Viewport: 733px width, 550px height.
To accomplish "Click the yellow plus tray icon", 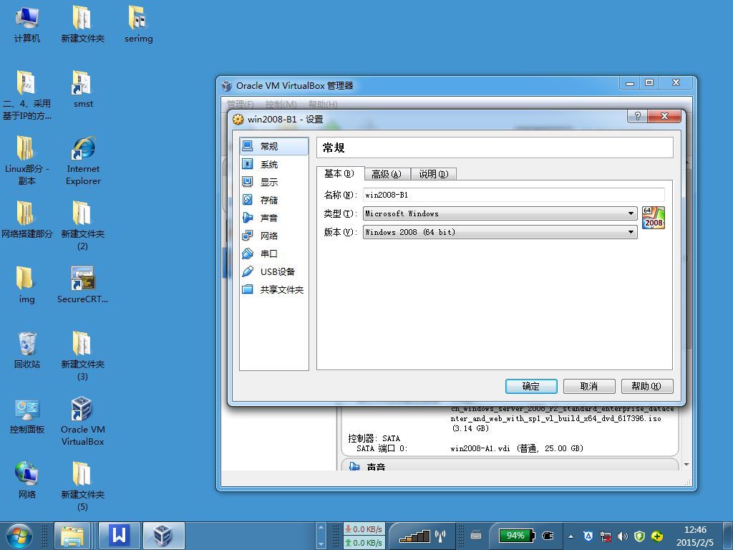I will [x=657, y=536].
